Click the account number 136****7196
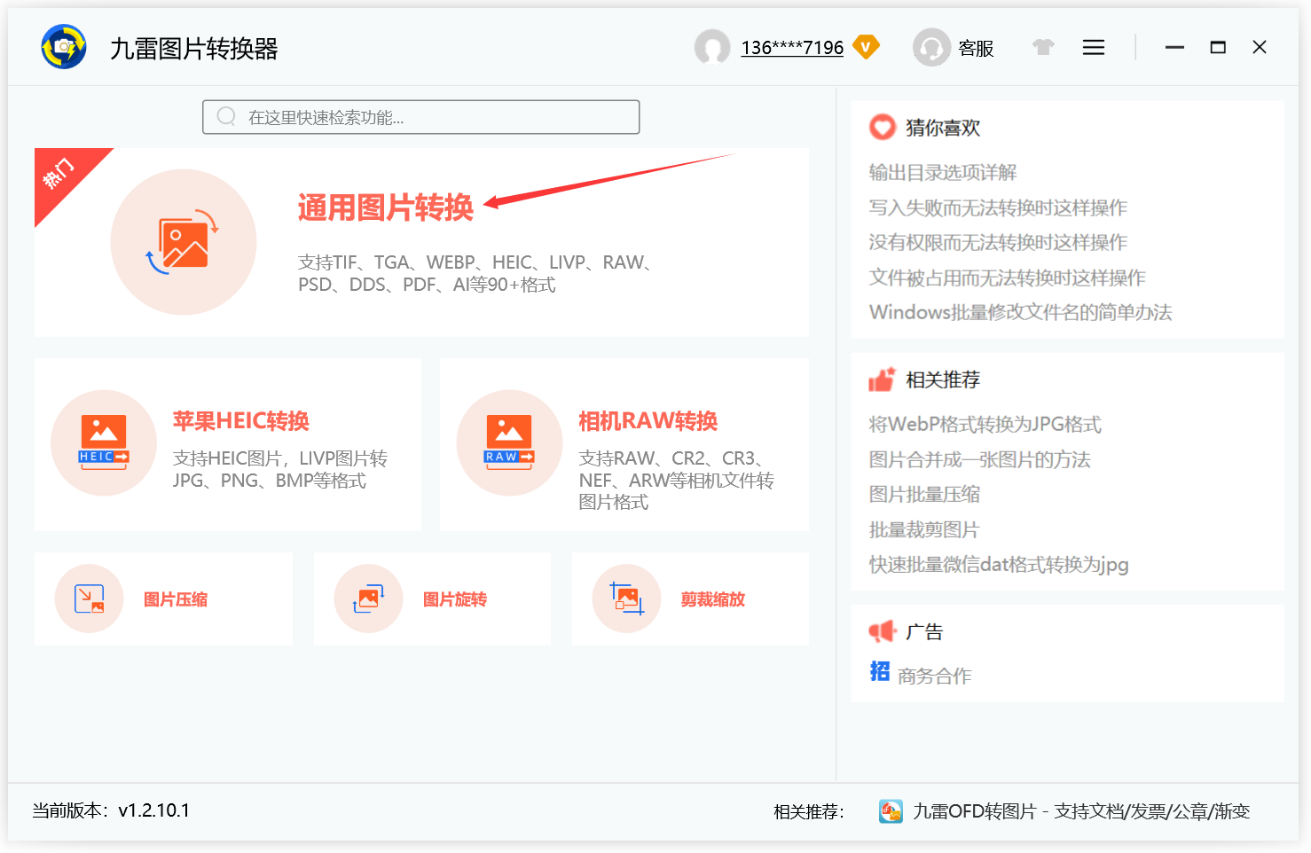Image resolution: width=1311 pixels, height=853 pixels. pos(792,48)
